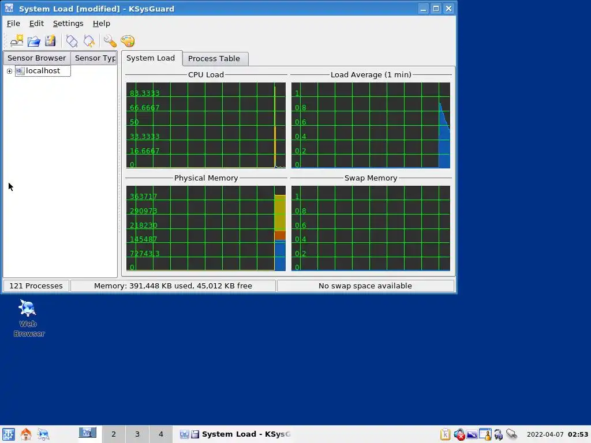
Task: Select the System Load tab
Action: click(x=151, y=58)
